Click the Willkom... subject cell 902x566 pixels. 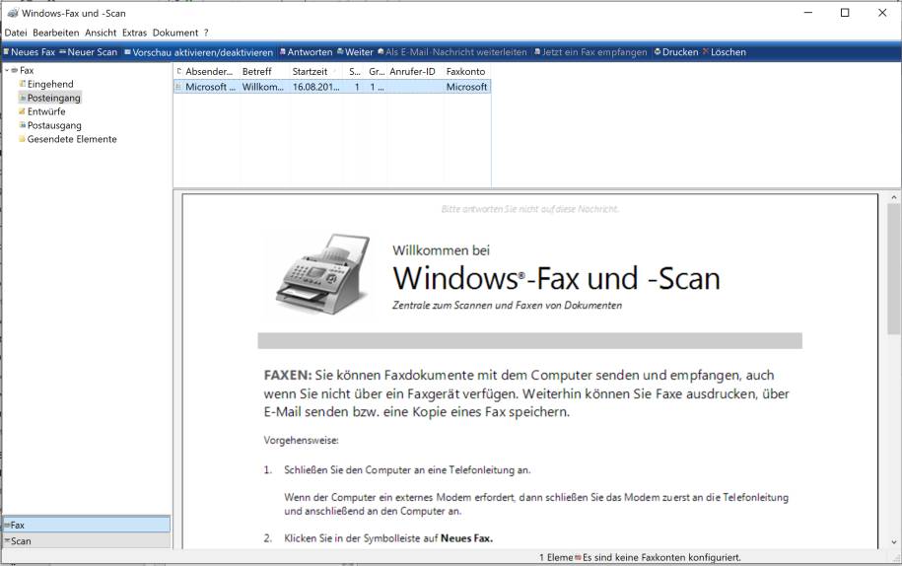(263, 87)
